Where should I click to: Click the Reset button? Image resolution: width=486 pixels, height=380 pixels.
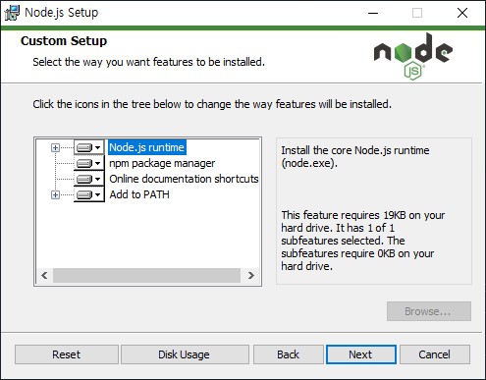67,354
